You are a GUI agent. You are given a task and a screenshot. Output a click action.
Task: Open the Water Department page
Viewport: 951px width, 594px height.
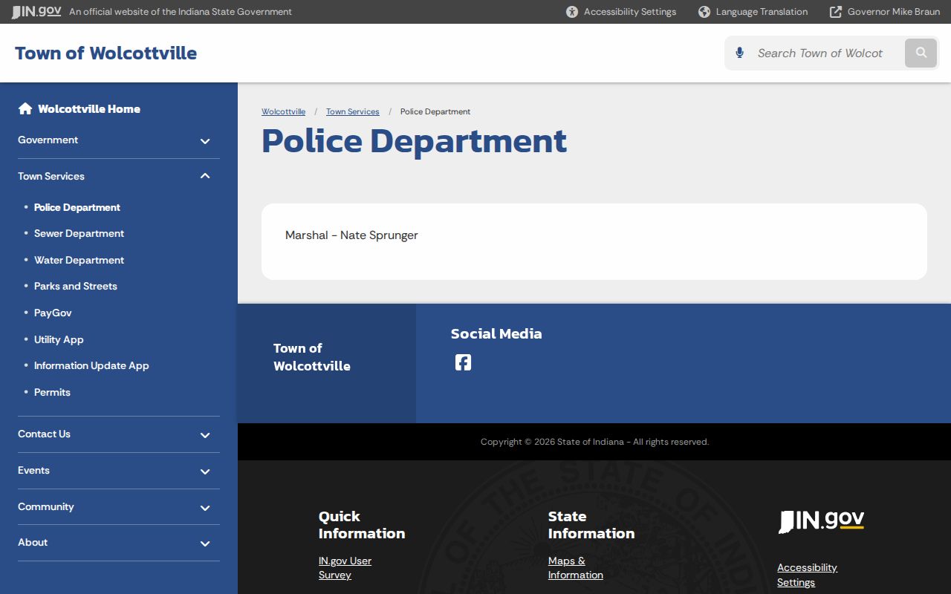(x=79, y=260)
